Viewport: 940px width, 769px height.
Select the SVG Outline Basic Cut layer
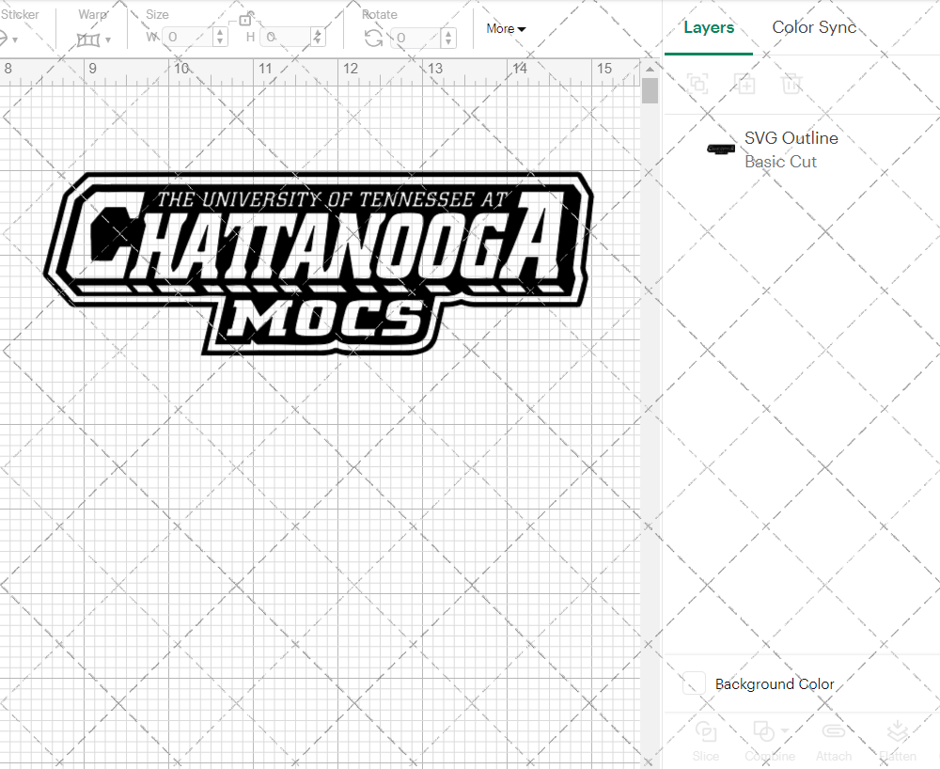pyautogui.click(x=791, y=149)
